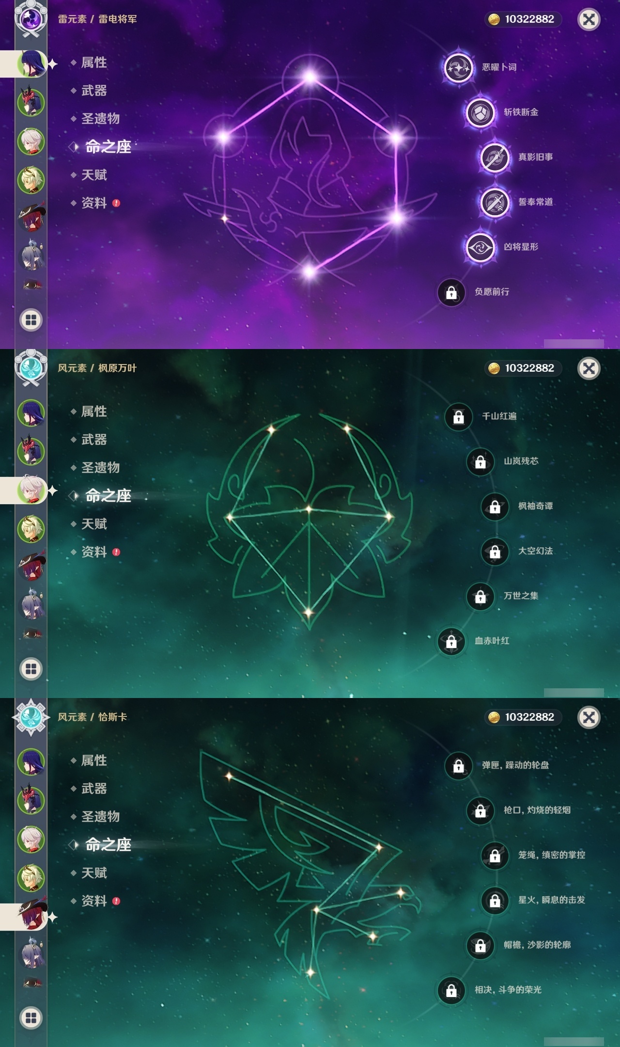This screenshot has height=1047, width=620.
Task: Close the 恰斯卡 character screen
Action: (x=589, y=717)
